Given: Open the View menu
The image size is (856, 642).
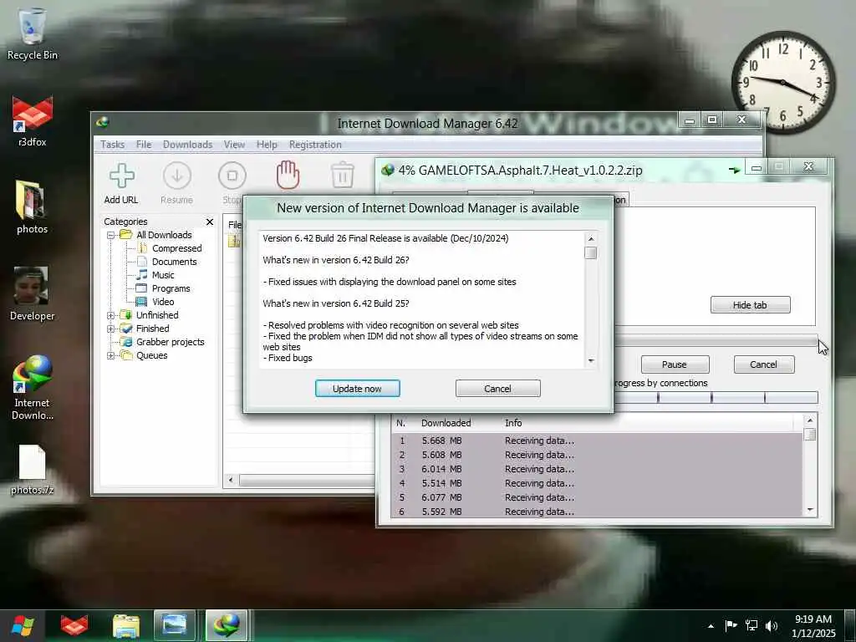Looking at the screenshot, I should (234, 145).
